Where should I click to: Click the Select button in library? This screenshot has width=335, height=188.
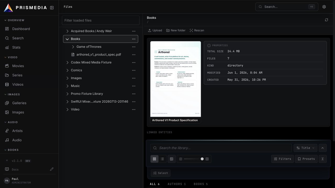pos(160,173)
